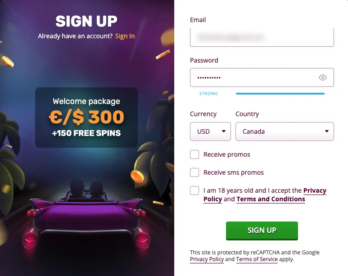Enable the Receive promos checkbox
Image resolution: width=348 pixels, height=276 pixels.
[x=194, y=154]
